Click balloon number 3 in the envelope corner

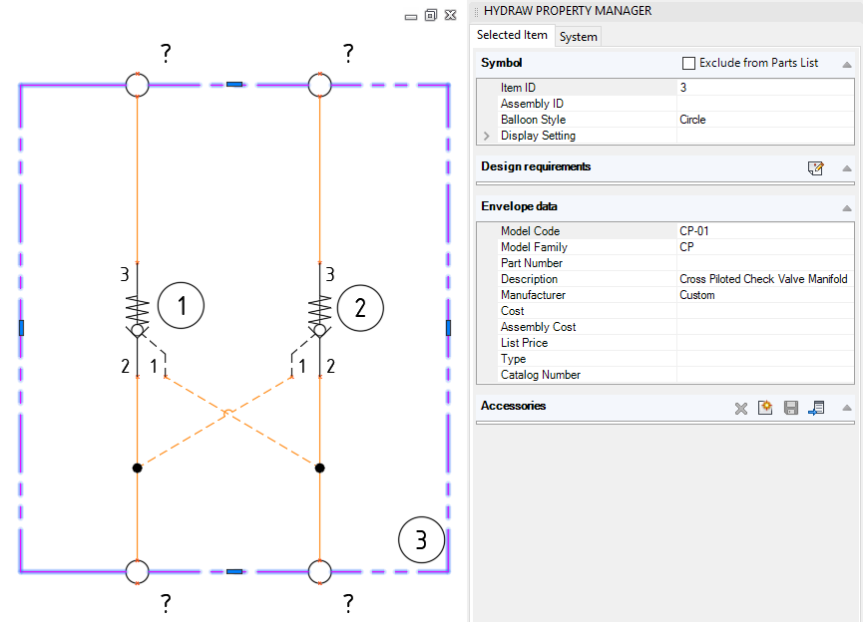click(421, 540)
